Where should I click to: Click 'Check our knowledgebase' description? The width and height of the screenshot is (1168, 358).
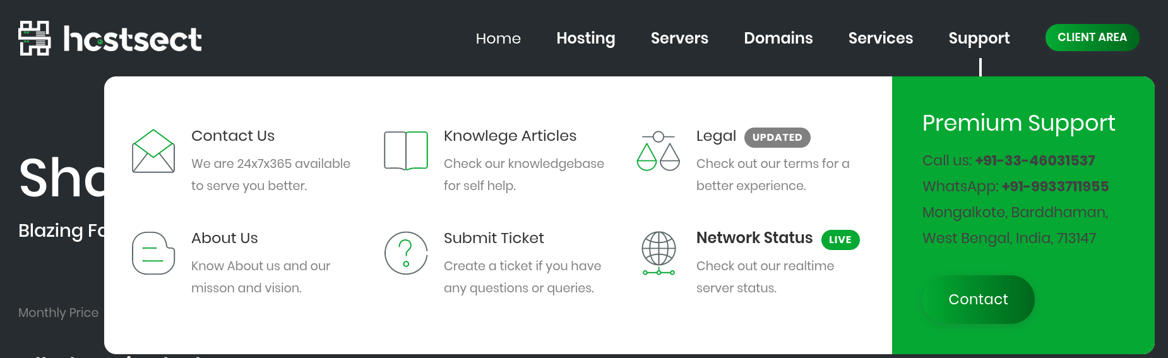(x=524, y=164)
